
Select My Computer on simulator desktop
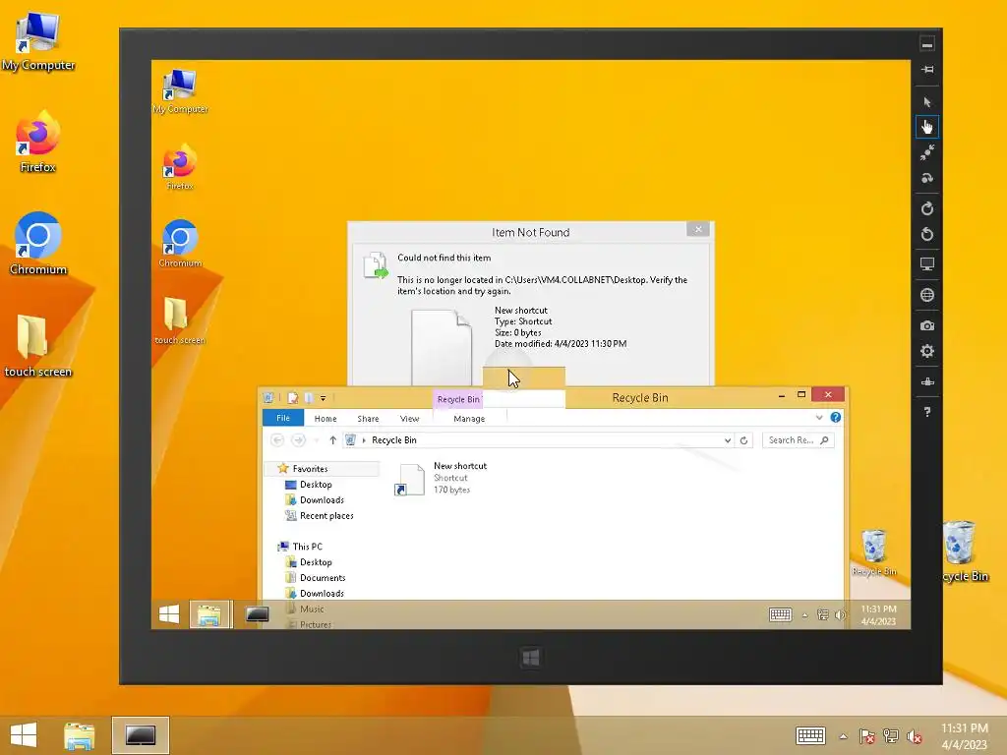click(x=180, y=91)
